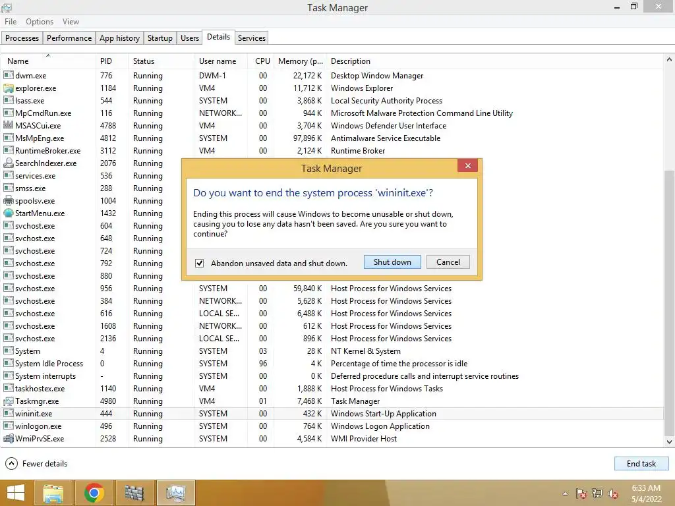Click the SearchIndexer.exe magnifier icon
Viewport: 675px width, 506px height.
(8, 163)
